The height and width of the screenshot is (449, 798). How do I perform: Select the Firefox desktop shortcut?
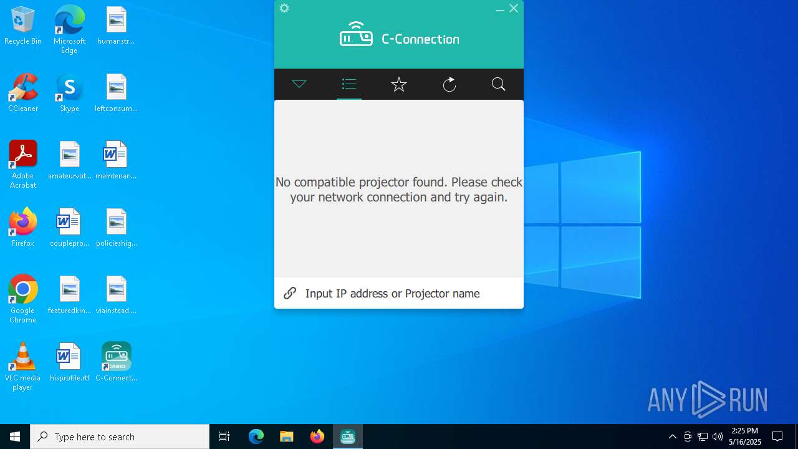(23, 228)
